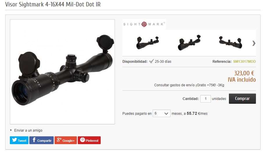The image size is (271, 154).
Task: Click the Twitter bird icon on Tweet
Action: click(15, 140)
